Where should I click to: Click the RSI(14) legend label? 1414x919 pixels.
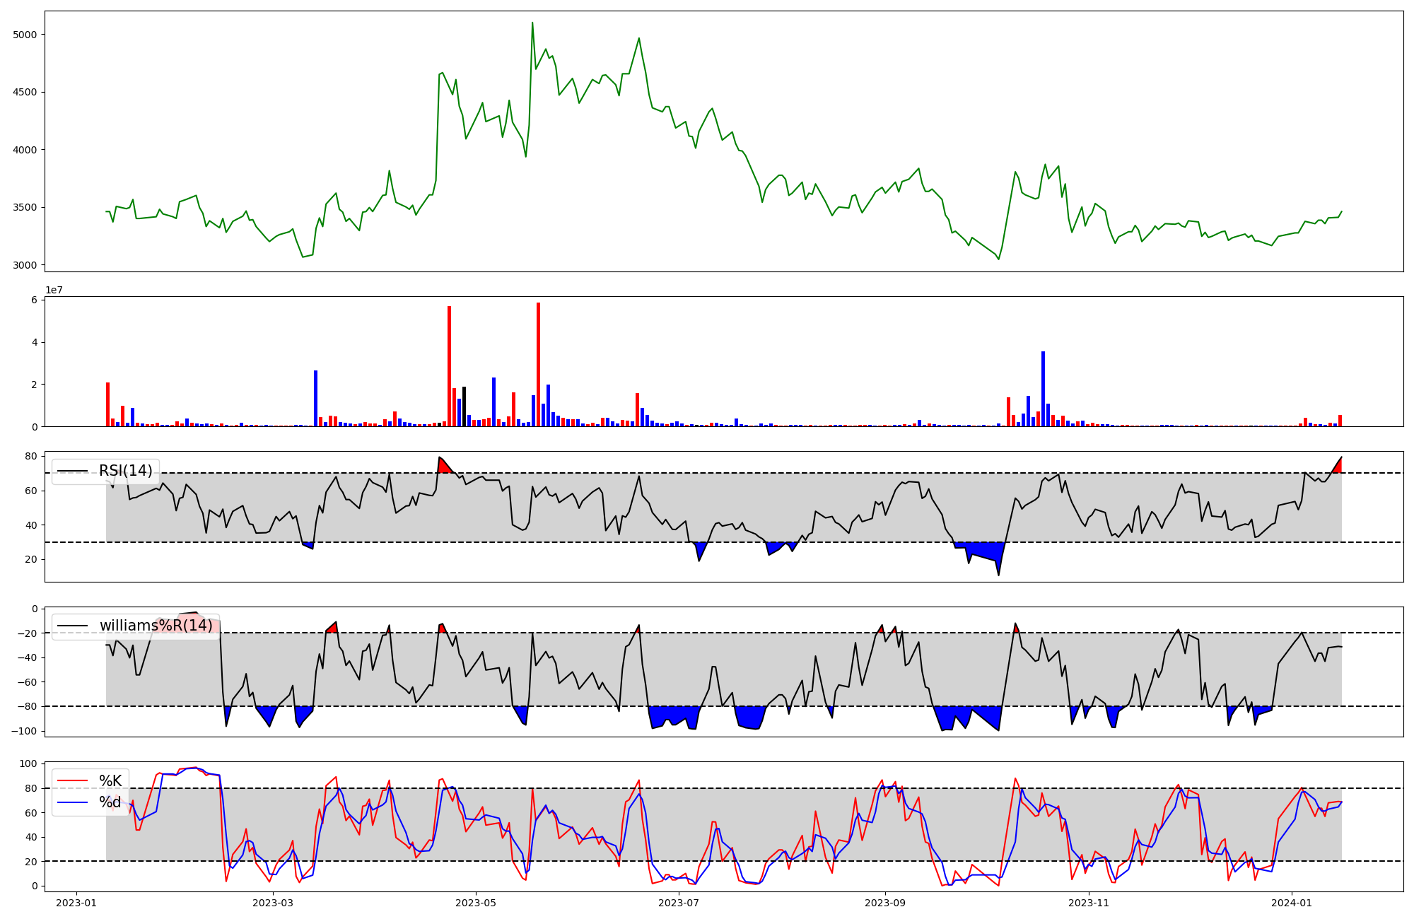point(125,471)
